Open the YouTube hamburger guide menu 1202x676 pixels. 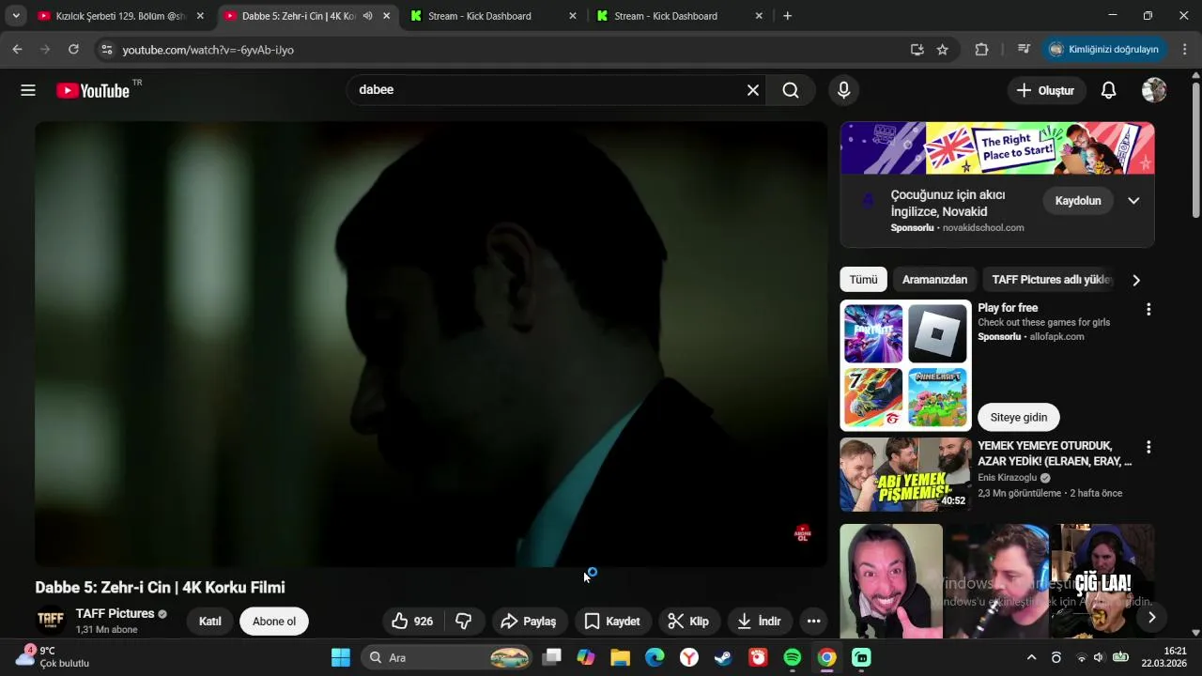tap(28, 90)
